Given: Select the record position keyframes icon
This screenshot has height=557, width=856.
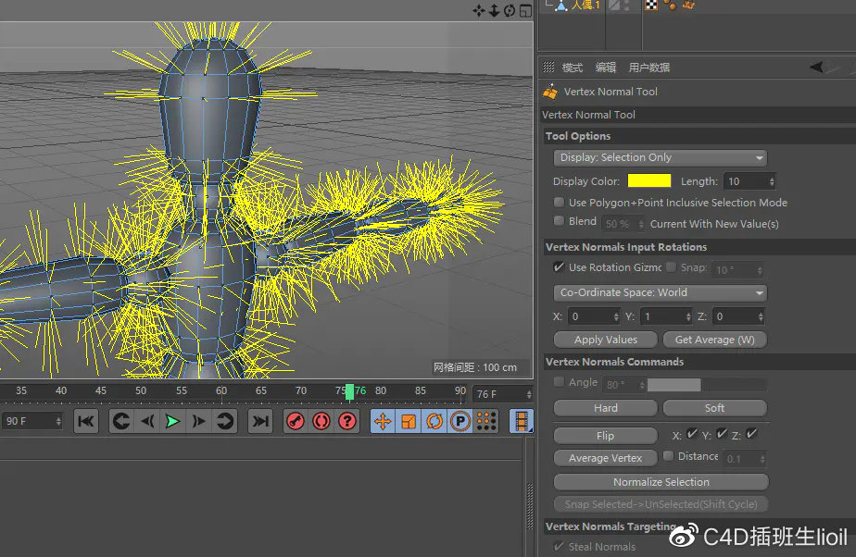Looking at the screenshot, I should coord(384,422).
